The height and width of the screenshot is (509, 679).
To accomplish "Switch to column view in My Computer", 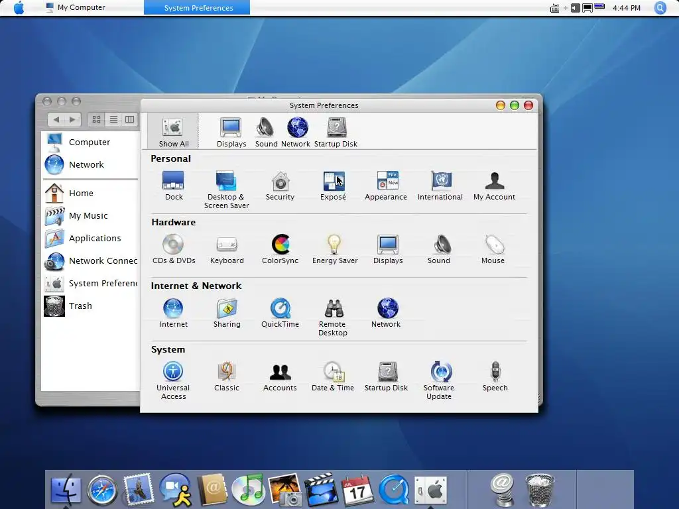I will (129, 119).
